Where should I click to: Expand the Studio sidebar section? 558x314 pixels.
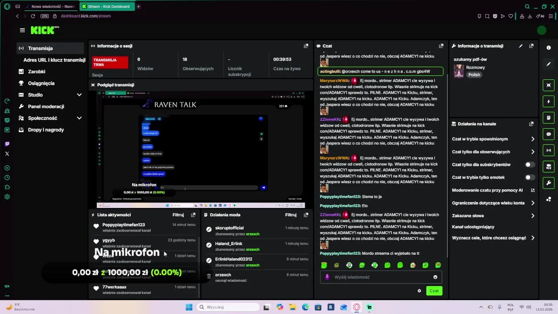tap(79, 95)
